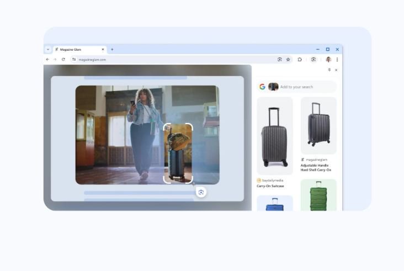Pin the side panel
The height and width of the screenshot is (271, 404).
click(329, 70)
